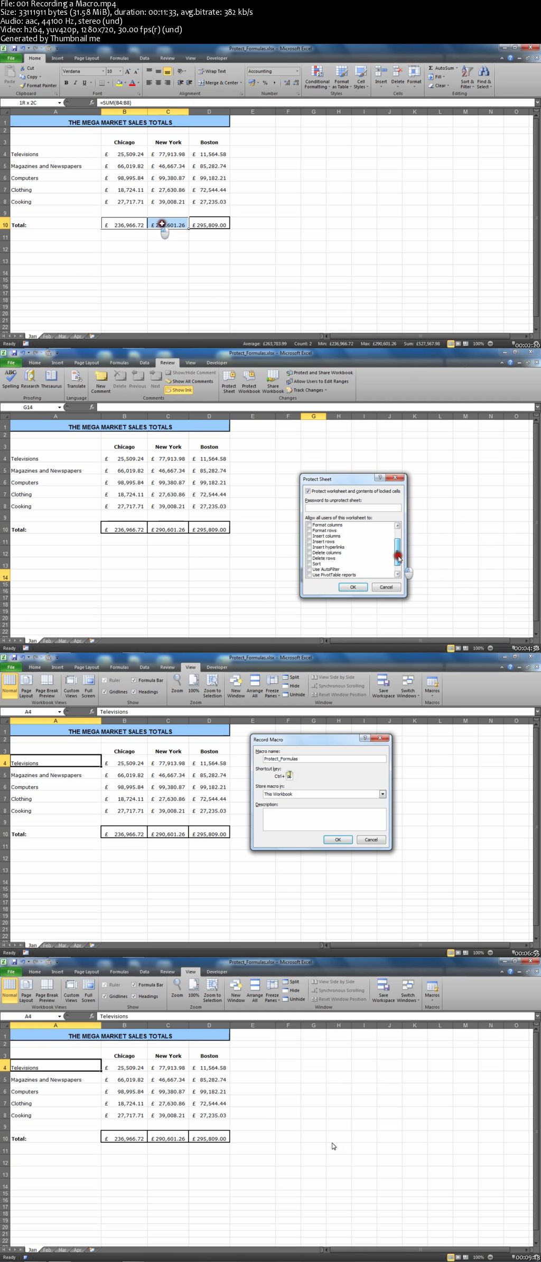Screen dimensions: 541x1262
Task: Expand Store macro in dropdown
Action: click(383, 794)
